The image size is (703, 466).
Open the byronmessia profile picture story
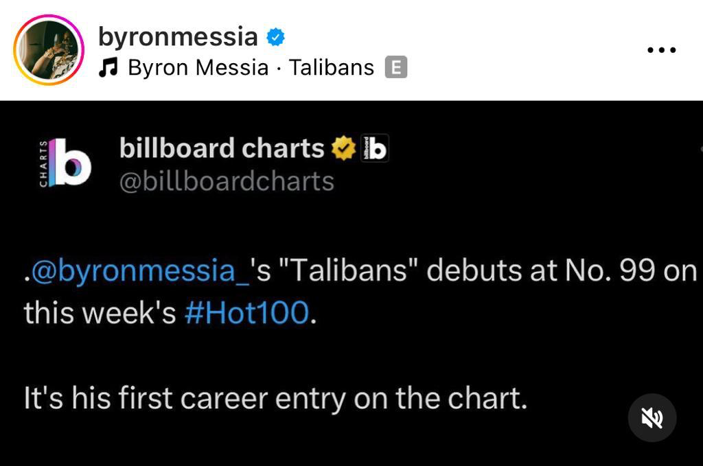(49, 49)
